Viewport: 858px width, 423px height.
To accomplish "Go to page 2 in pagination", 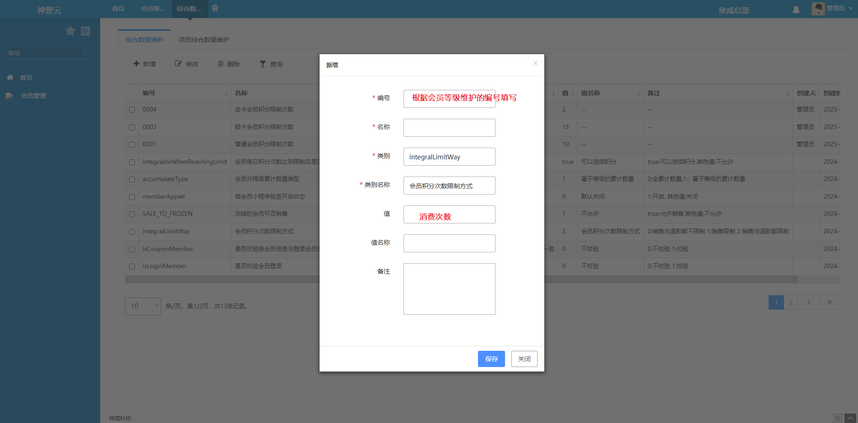I will point(791,302).
